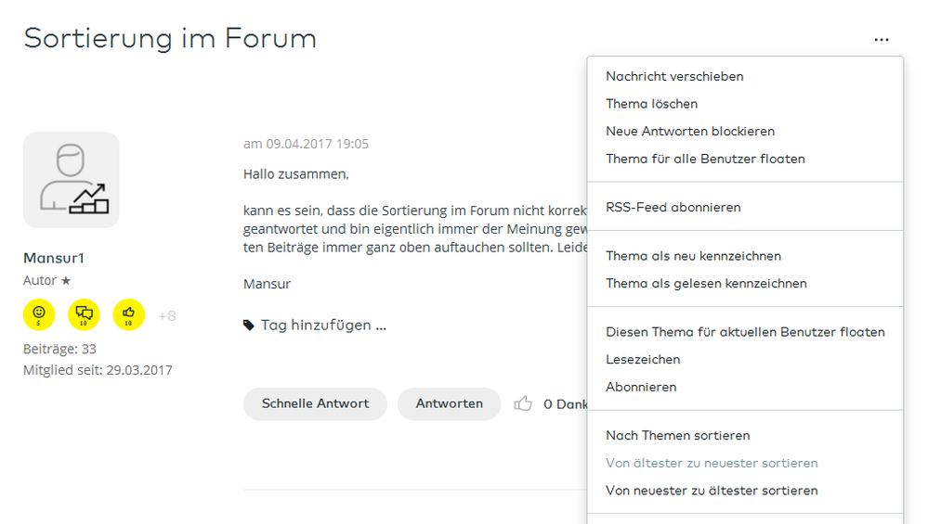Click Mansur1's profile avatar
Screen dimensions: 928x524
coord(71,180)
